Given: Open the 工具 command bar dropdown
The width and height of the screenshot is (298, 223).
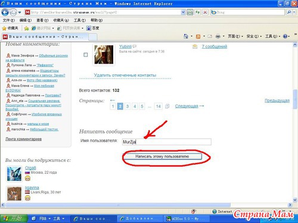Looking at the screenshot, I should pos(273,36).
